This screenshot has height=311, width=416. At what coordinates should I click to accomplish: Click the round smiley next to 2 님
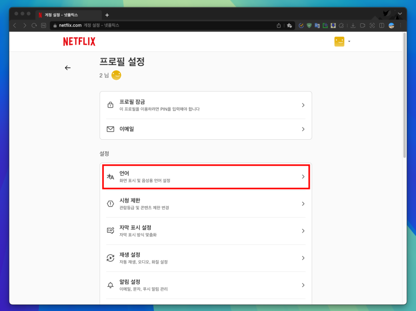[x=116, y=75]
